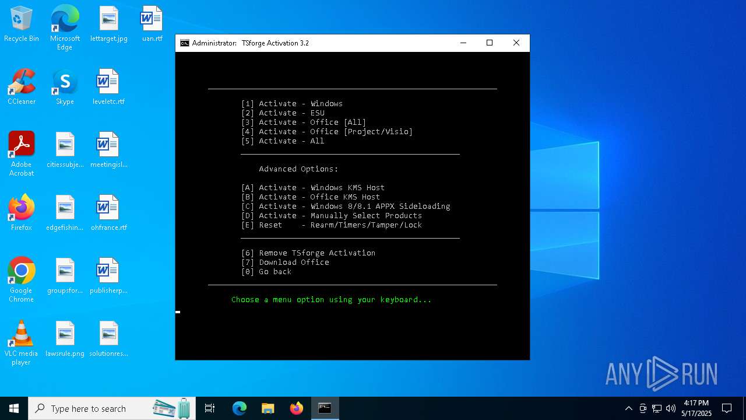Open Firefox desktop shortcut

22,213
